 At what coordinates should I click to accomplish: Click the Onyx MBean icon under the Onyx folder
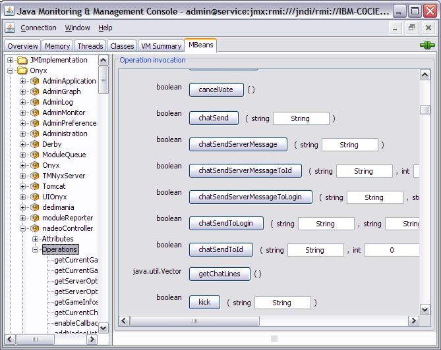[34, 165]
